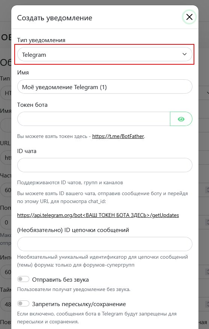The image size is (209, 329).
Task: Select the Токен бота field label
Action: tap(32, 105)
